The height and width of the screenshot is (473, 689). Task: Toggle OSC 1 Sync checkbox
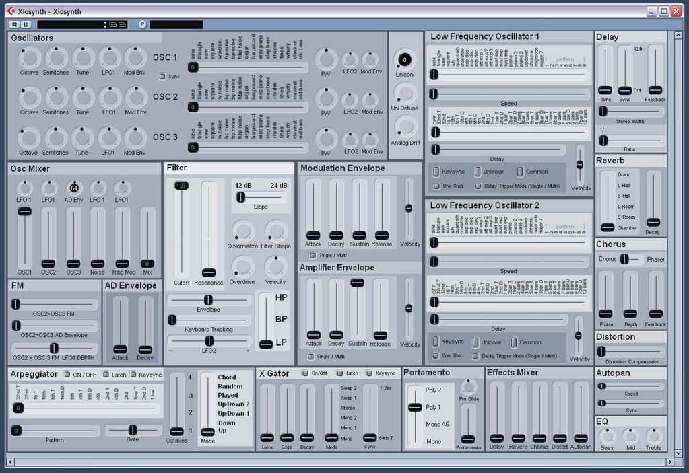(162, 77)
